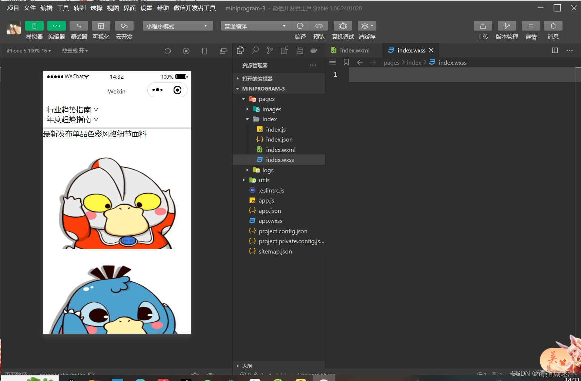Collapse the MINIPROGRAM-3 project root

pyautogui.click(x=279, y=89)
